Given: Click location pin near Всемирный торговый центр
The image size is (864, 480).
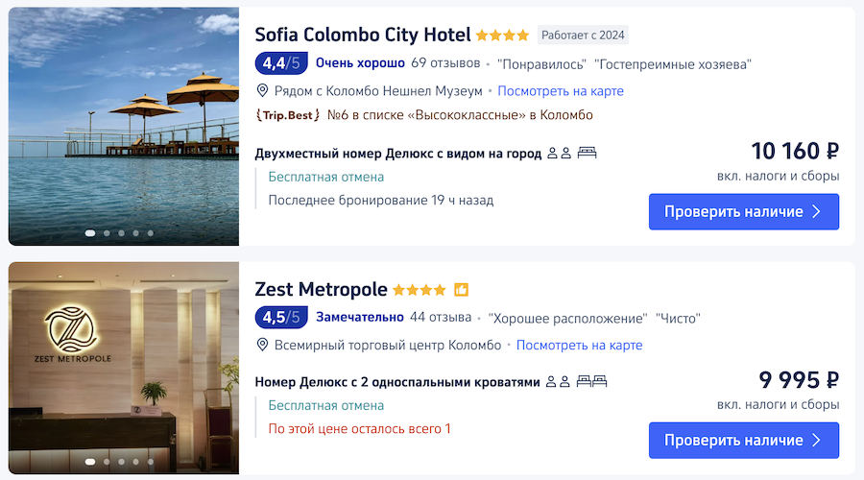Looking at the screenshot, I should click(262, 346).
